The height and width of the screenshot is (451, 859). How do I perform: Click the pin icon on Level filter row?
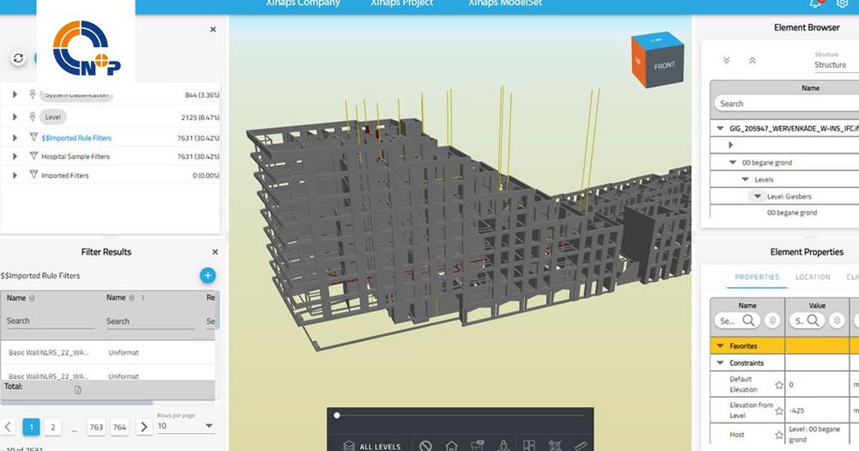click(33, 117)
